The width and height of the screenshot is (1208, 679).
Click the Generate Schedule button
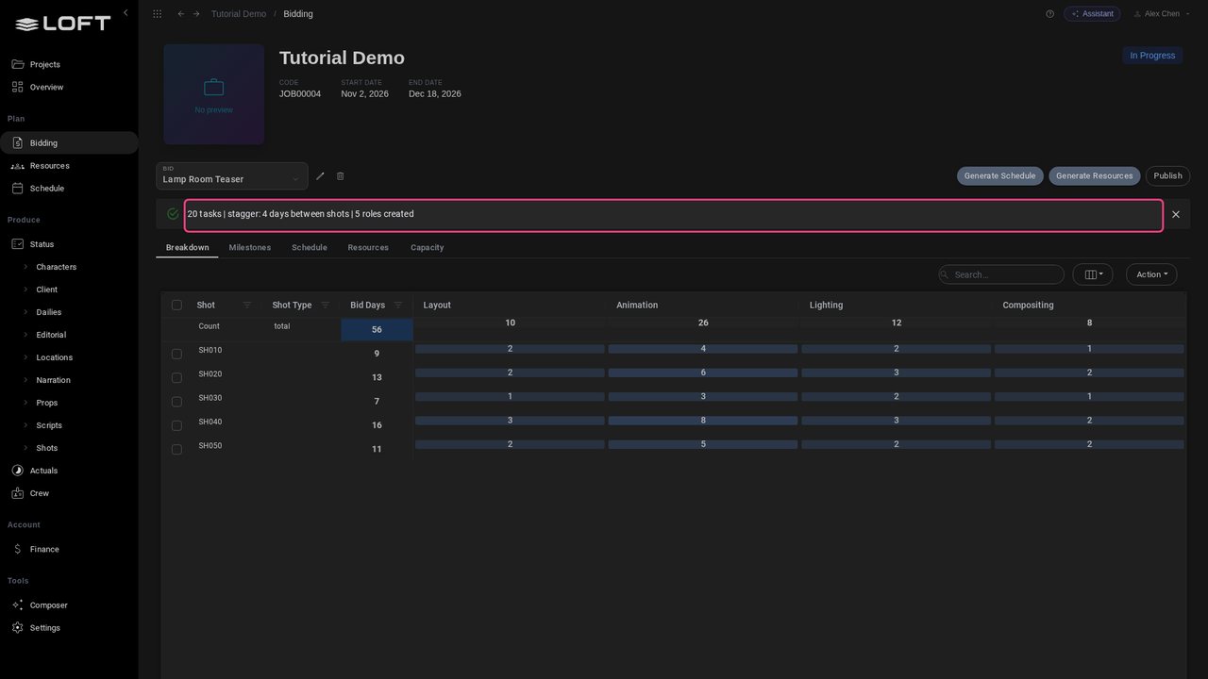point(1000,176)
